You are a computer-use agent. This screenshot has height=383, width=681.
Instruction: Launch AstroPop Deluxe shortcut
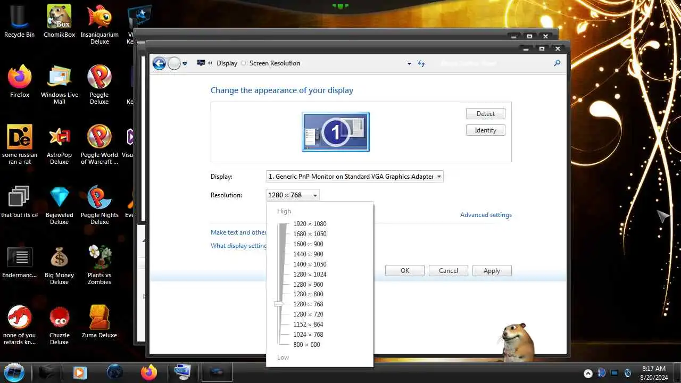[x=59, y=145]
